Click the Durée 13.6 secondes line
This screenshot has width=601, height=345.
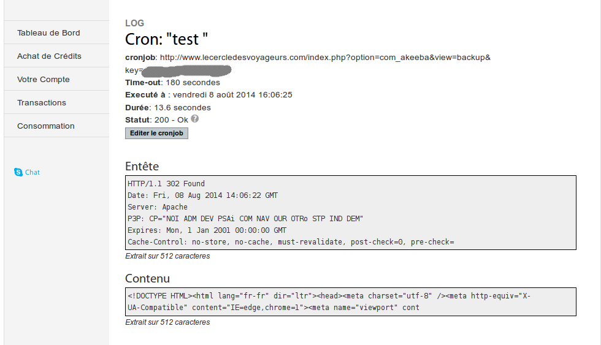(x=168, y=107)
